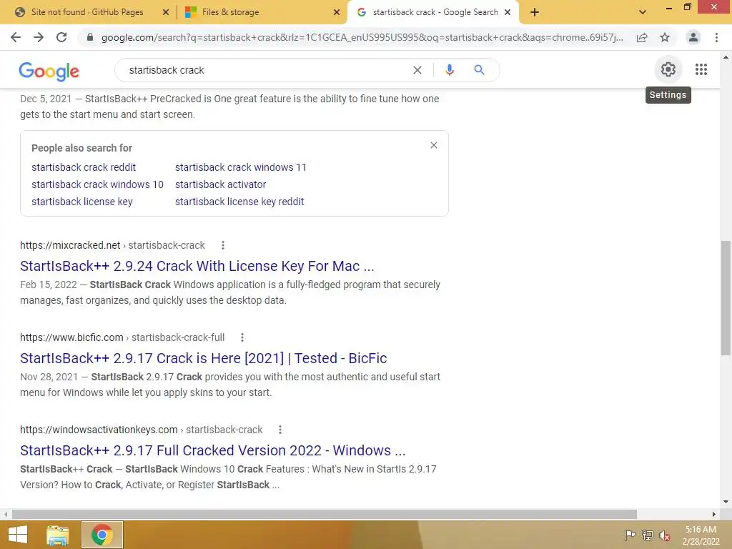This screenshot has height=549, width=732.
Task: Open the network tray icon
Action: (648, 535)
